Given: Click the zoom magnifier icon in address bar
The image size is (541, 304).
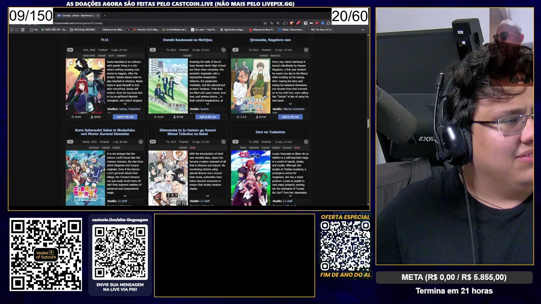Looking at the screenshot, I should pyautogui.click(x=278, y=23).
